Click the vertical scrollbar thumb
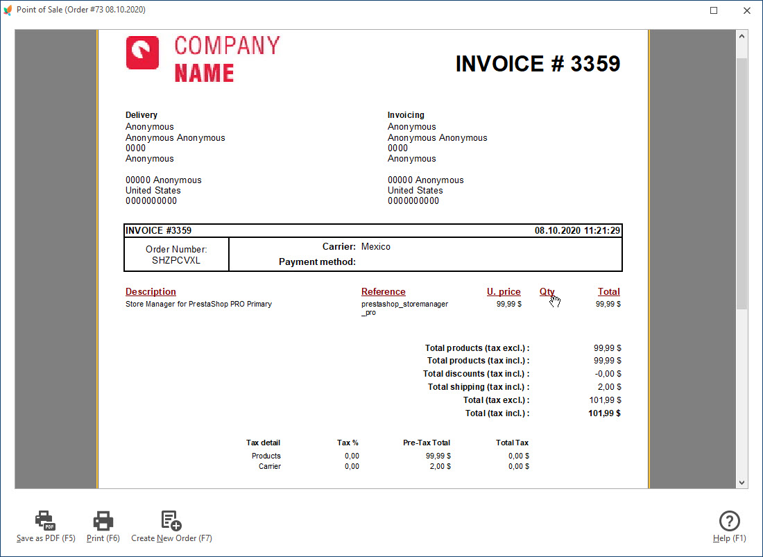Viewport: 763px width, 557px height. (x=741, y=183)
